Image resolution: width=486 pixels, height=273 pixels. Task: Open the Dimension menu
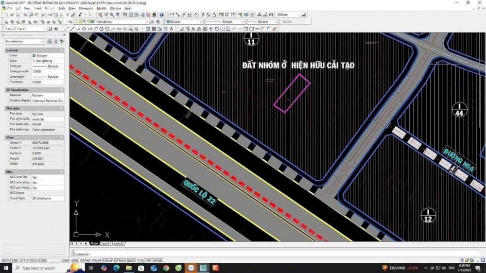click(86, 8)
